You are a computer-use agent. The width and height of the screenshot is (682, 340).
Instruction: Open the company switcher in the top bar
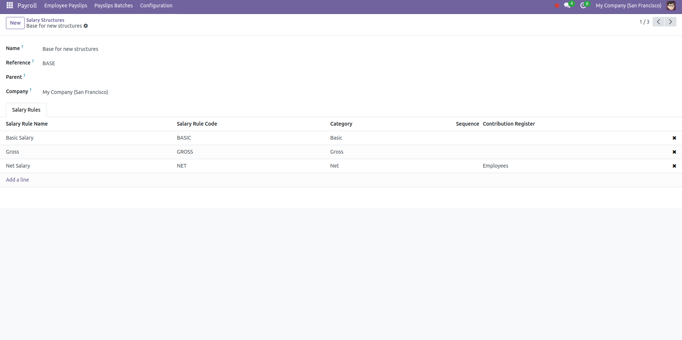(x=628, y=6)
